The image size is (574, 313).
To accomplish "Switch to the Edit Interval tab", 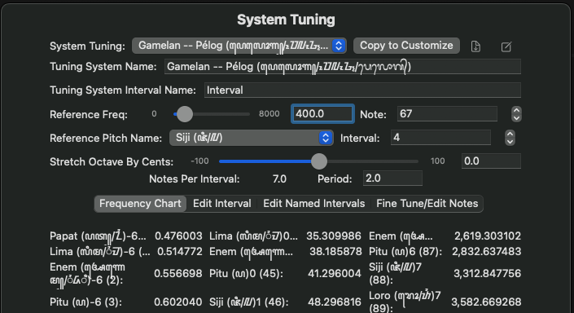I will (x=221, y=204).
